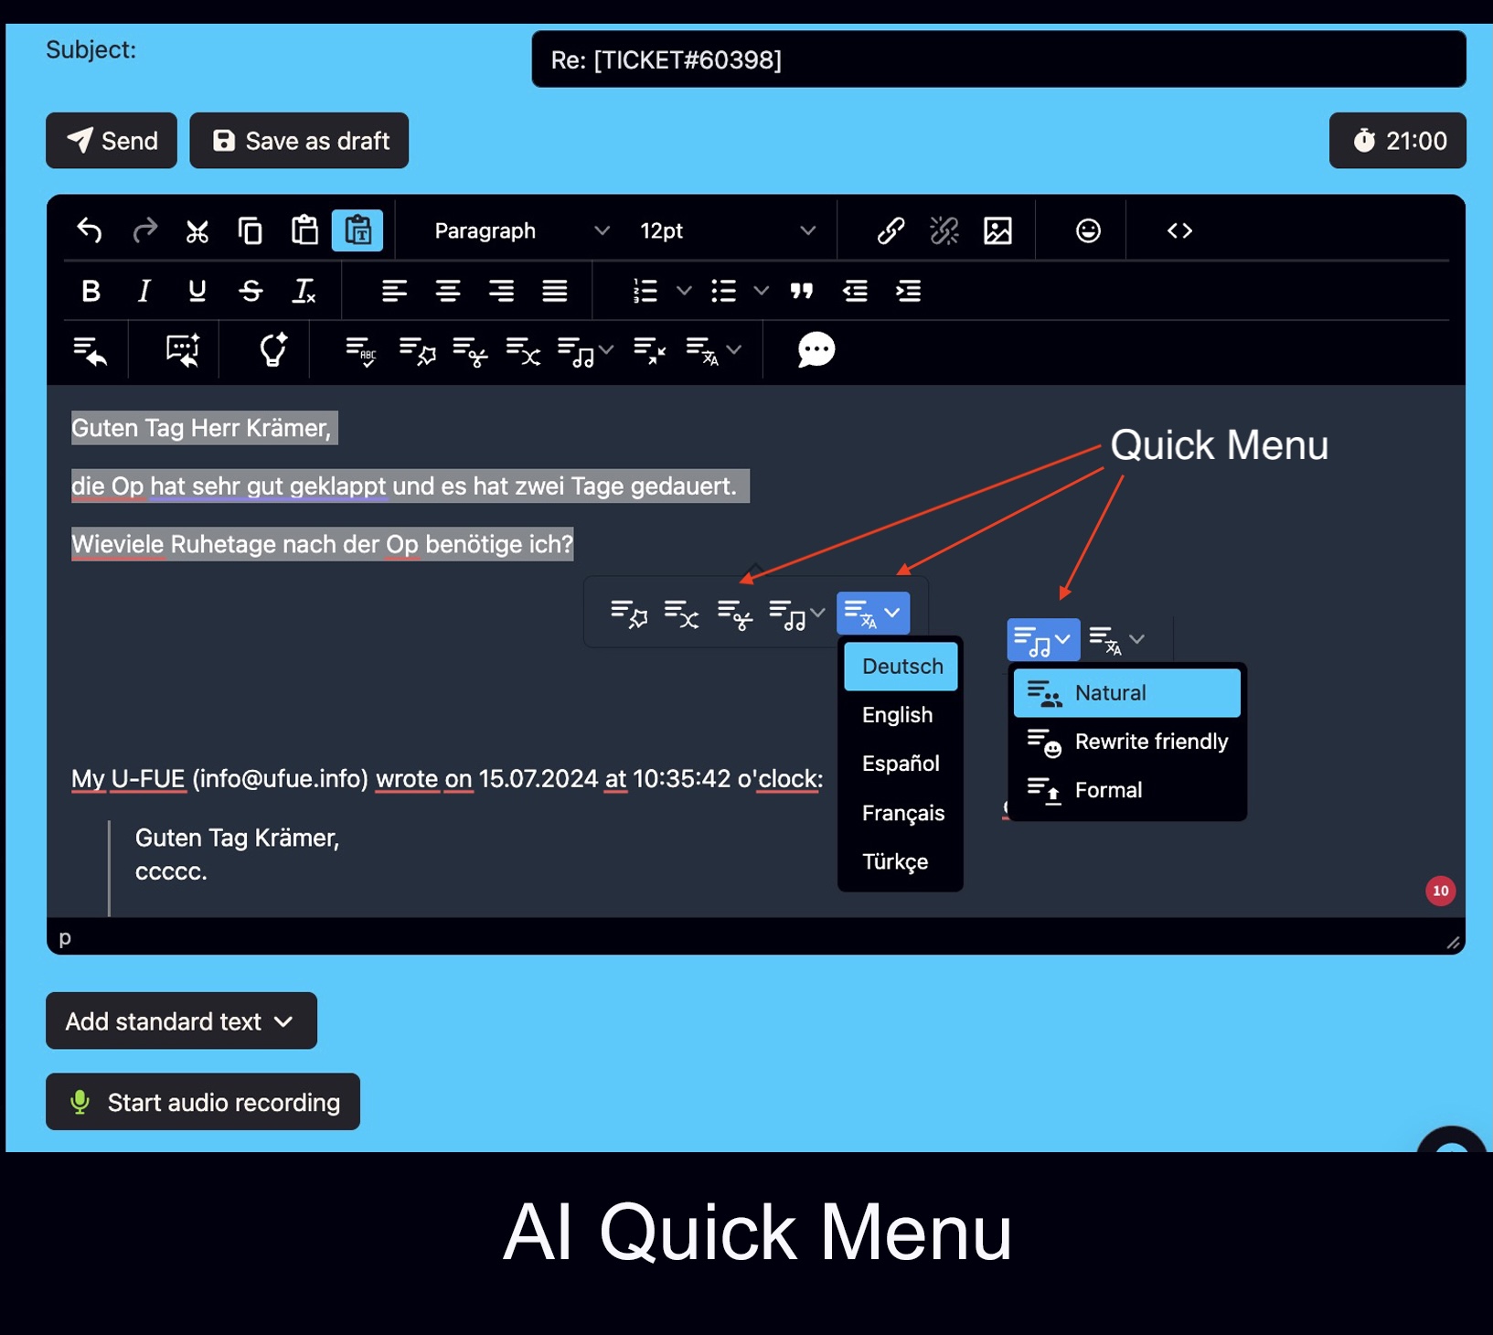Increase indent of paragraph
The height and width of the screenshot is (1335, 1493).
point(909,291)
